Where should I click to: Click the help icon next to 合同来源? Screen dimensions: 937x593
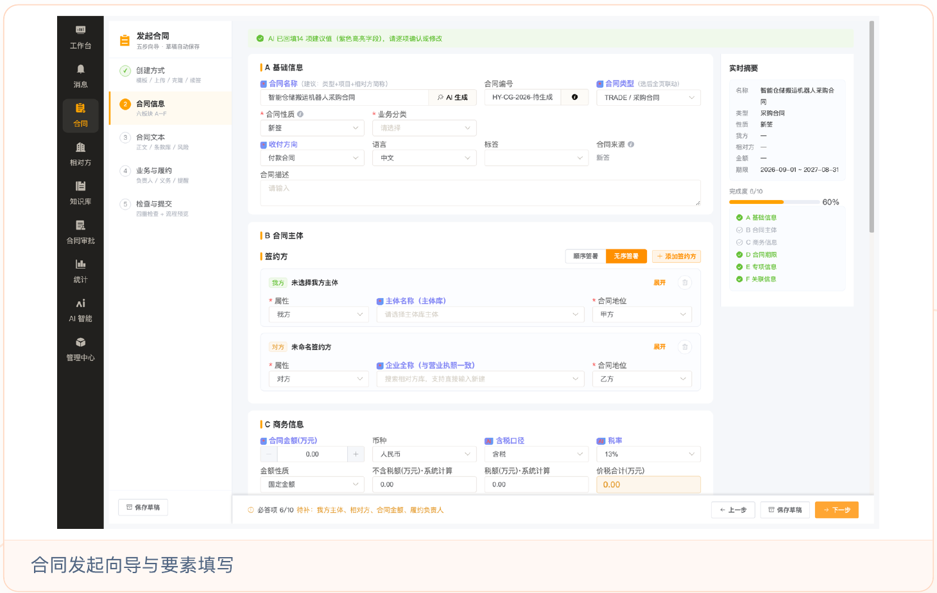coord(631,144)
